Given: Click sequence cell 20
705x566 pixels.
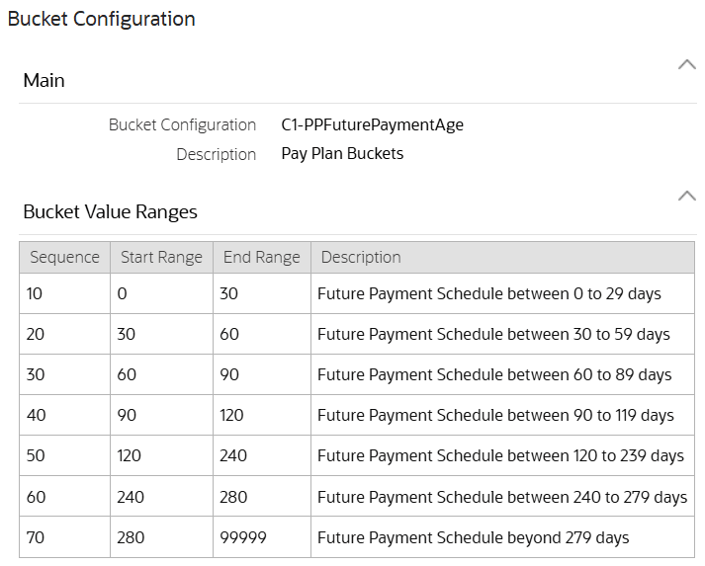Looking at the screenshot, I should [x=64, y=334].
